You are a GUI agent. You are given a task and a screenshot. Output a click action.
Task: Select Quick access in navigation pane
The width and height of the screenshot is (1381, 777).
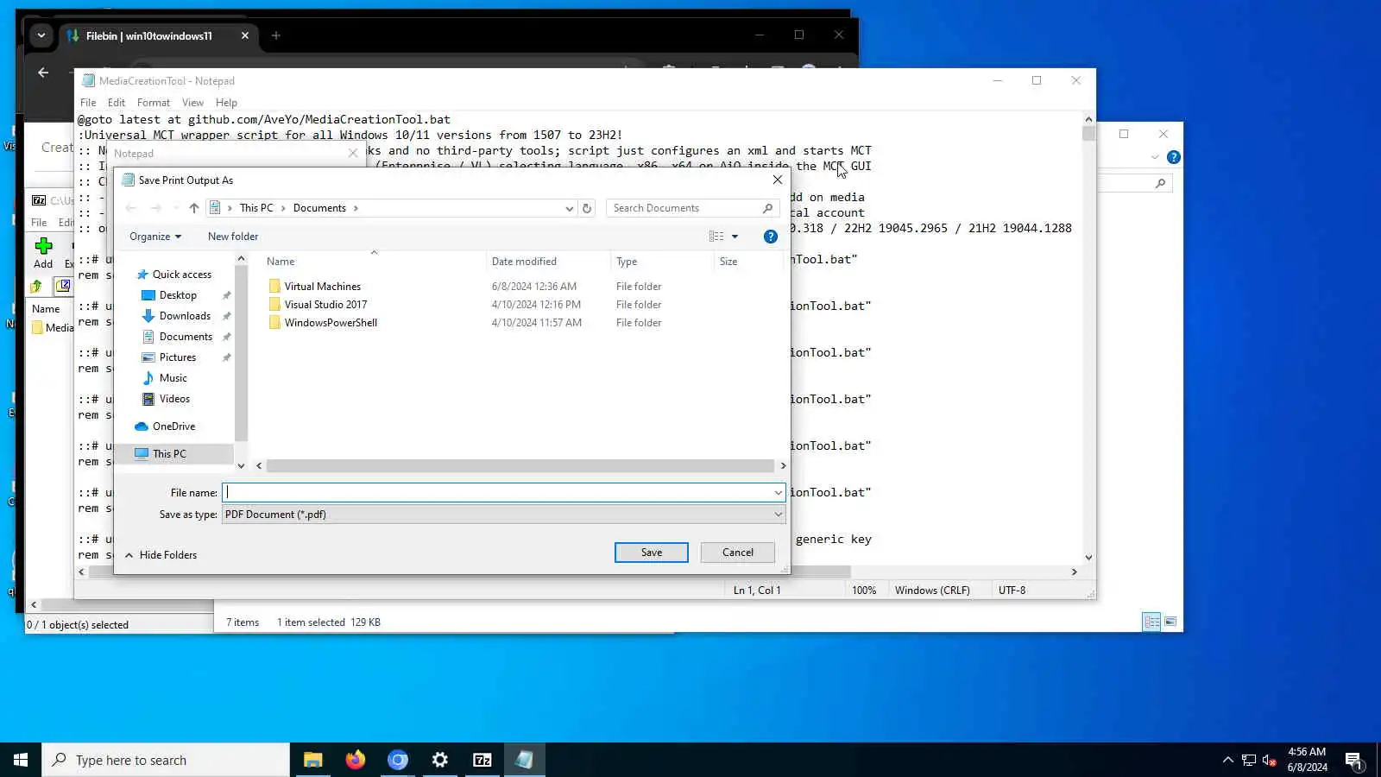181,275
